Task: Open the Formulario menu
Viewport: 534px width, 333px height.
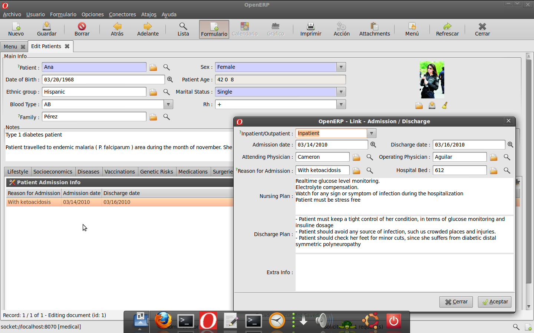Action: click(x=63, y=14)
